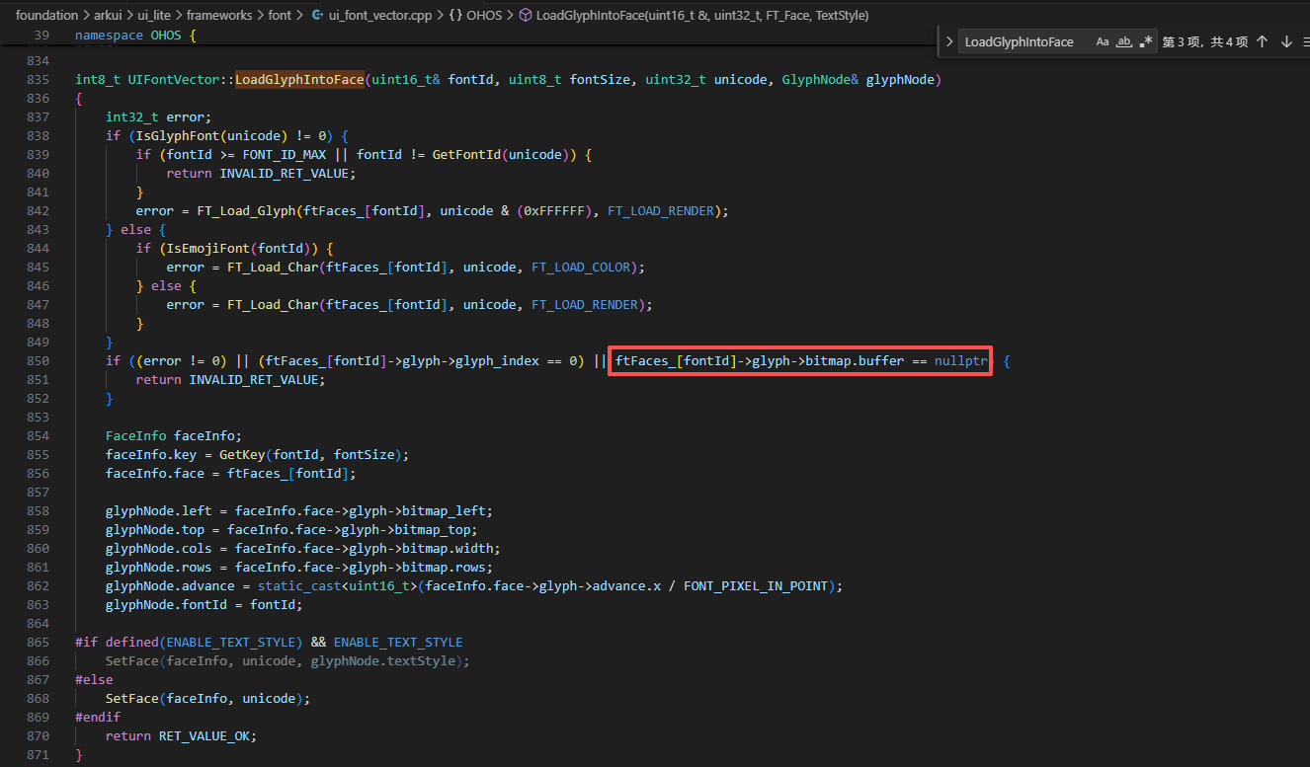
Task: Click the match count text in the find widget
Action: tap(1205, 41)
